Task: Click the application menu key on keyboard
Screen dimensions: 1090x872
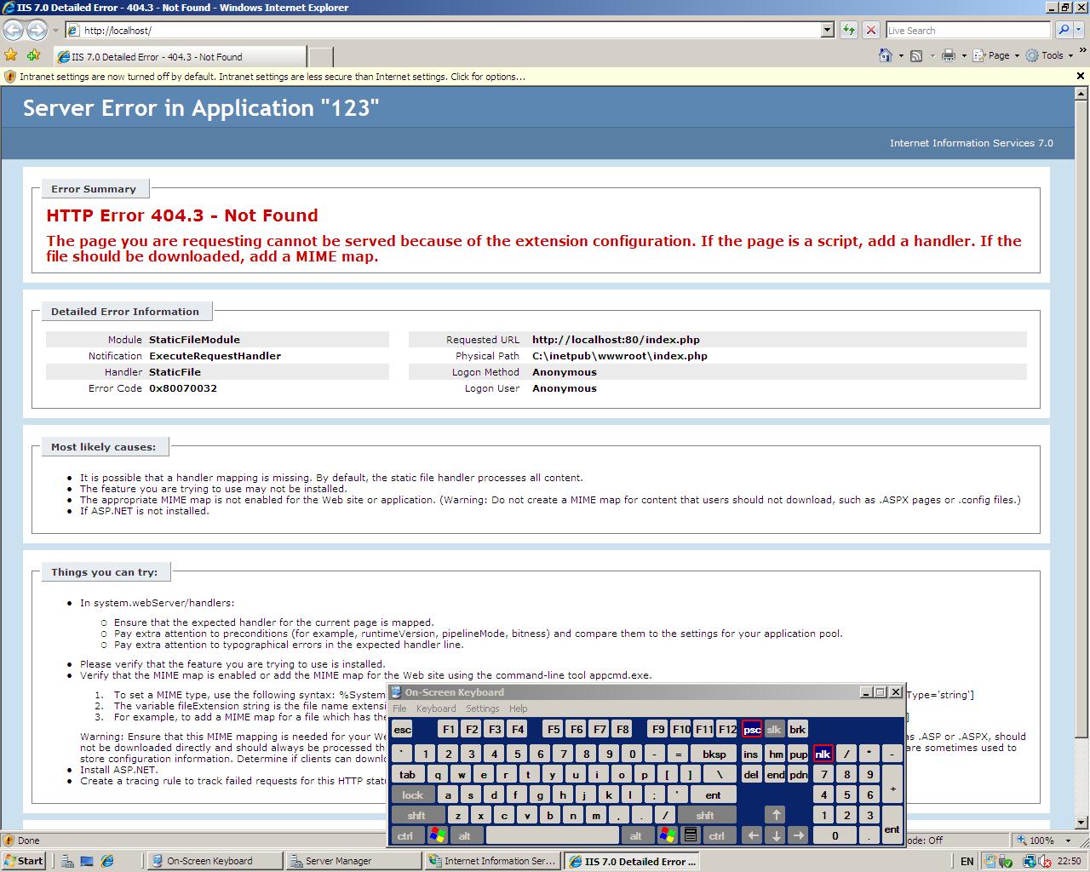Action: pyautogui.click(x=691, y=835)
